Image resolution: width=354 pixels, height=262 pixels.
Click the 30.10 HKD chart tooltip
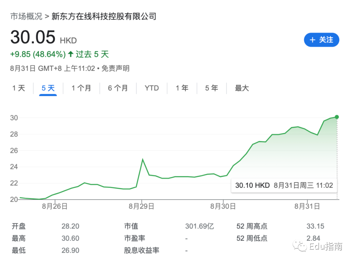(284, 185)
